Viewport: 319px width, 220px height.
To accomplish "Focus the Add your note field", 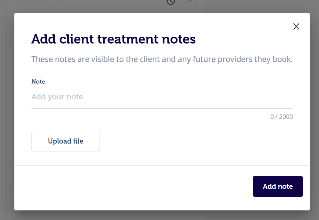I will pyautogui.click(x=162, y=97).
